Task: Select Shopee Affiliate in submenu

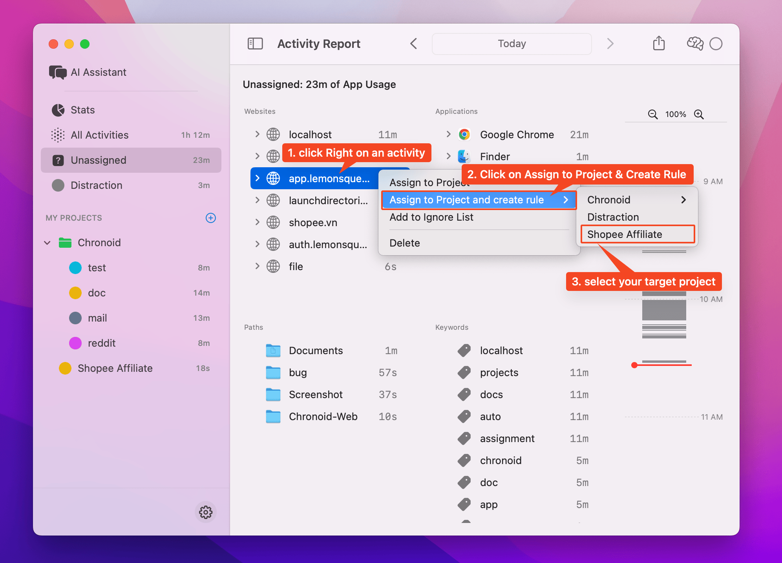Action: pos(624,234)
